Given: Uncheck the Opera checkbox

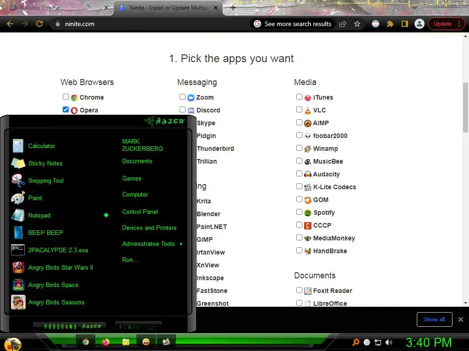Looking at the screenshot, I should tap(65, 110).
